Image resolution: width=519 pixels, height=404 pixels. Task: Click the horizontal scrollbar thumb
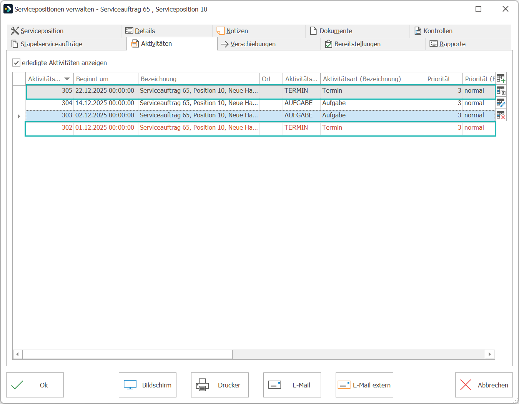click(128, 354)
